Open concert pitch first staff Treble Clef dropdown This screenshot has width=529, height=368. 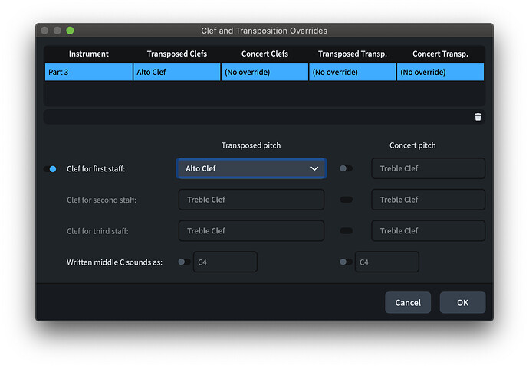tap(428, 168)
